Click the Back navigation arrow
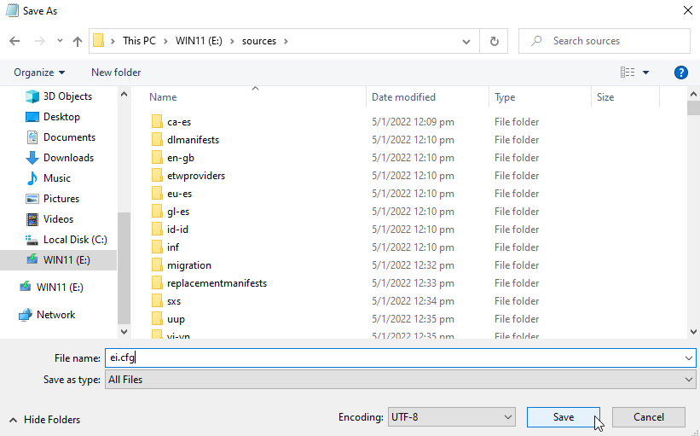 (14, 41)
